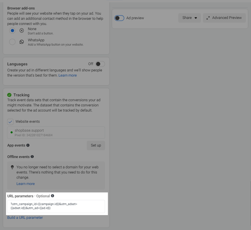This screenshot has width=251, height=230.
Task: Click the App events info icon
Action: click(28, 145)
